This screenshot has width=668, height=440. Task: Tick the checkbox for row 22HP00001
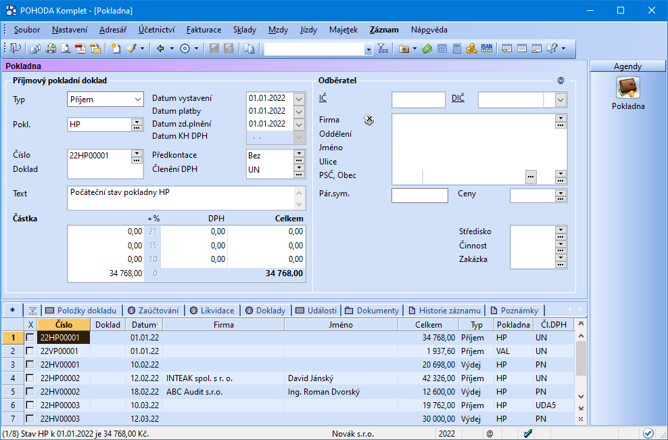tap(30, 337)
